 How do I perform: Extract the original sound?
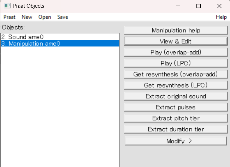(176, 96)
